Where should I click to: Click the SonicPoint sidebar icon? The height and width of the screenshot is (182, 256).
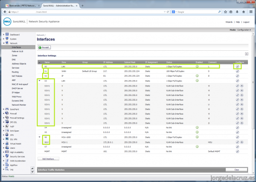[7, 109]
